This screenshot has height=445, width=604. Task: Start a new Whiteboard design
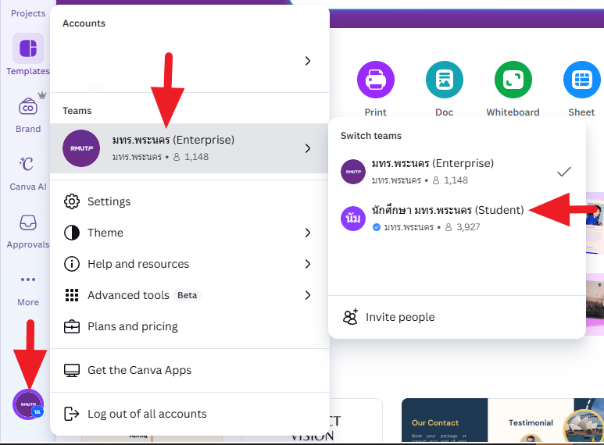[x=513, y=80]
